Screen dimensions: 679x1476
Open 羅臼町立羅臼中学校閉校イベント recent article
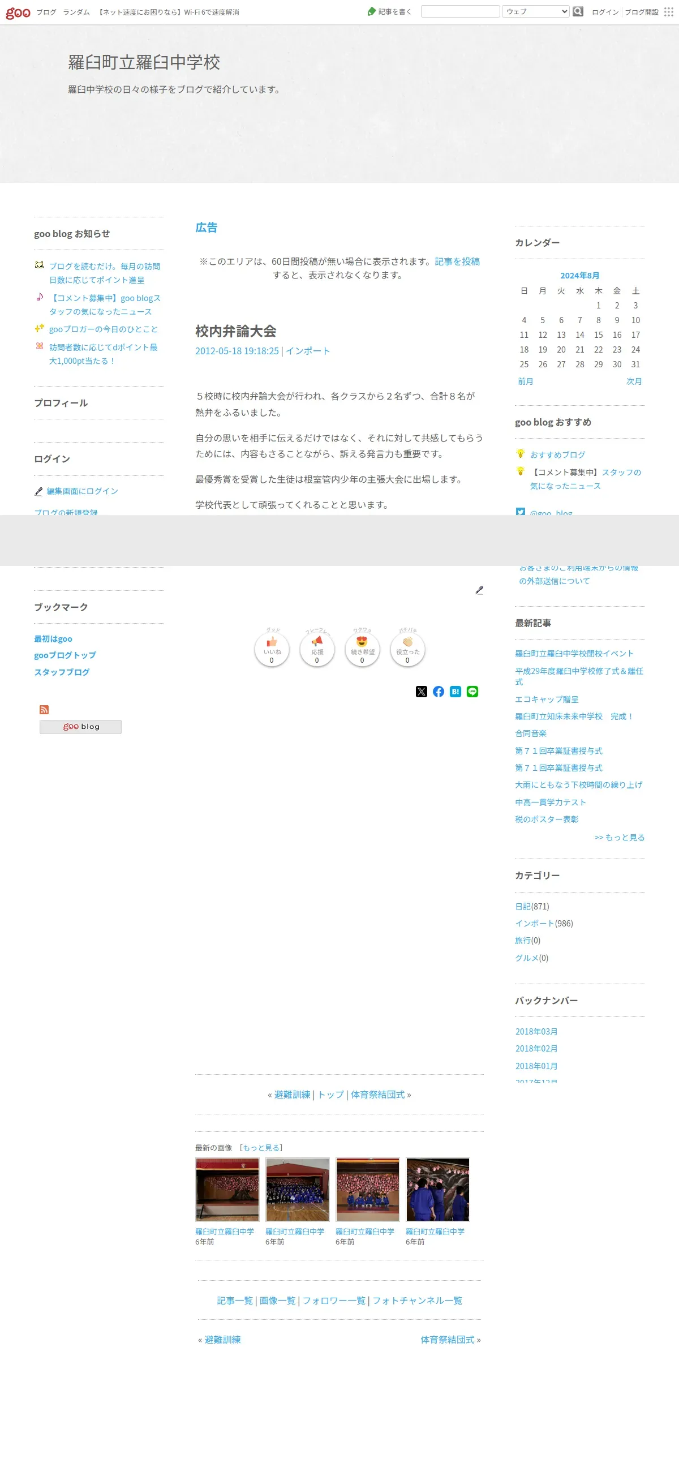[574, 653]
